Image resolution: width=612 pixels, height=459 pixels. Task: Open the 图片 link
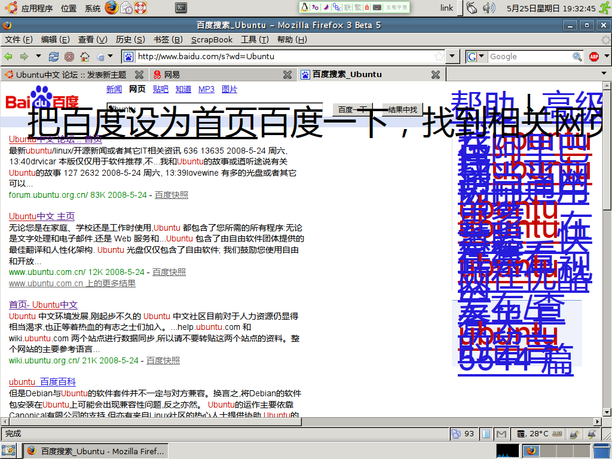click(x=229, y=90)
